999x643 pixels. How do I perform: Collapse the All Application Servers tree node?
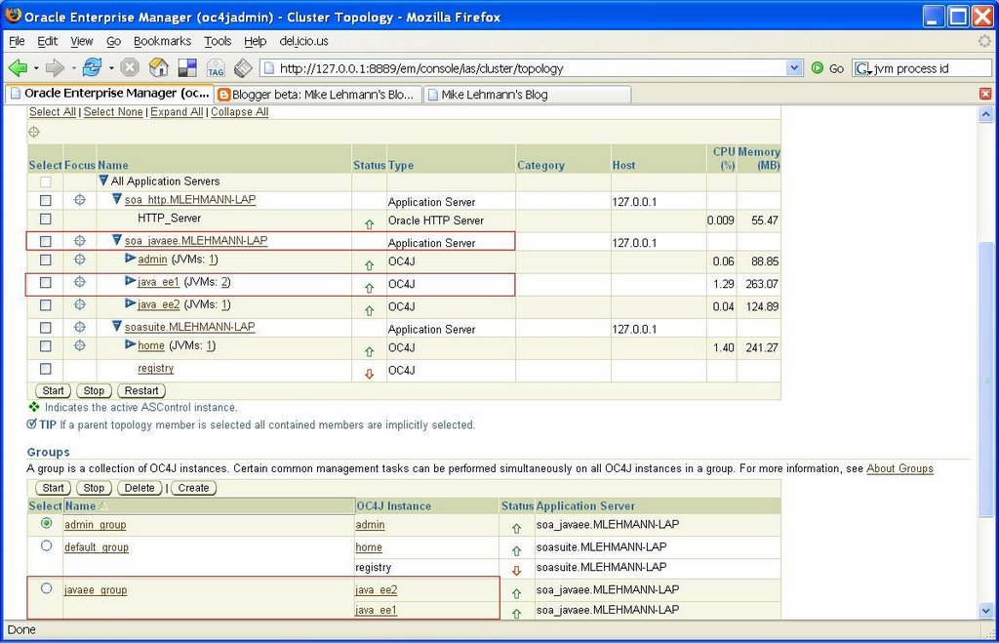103,181
